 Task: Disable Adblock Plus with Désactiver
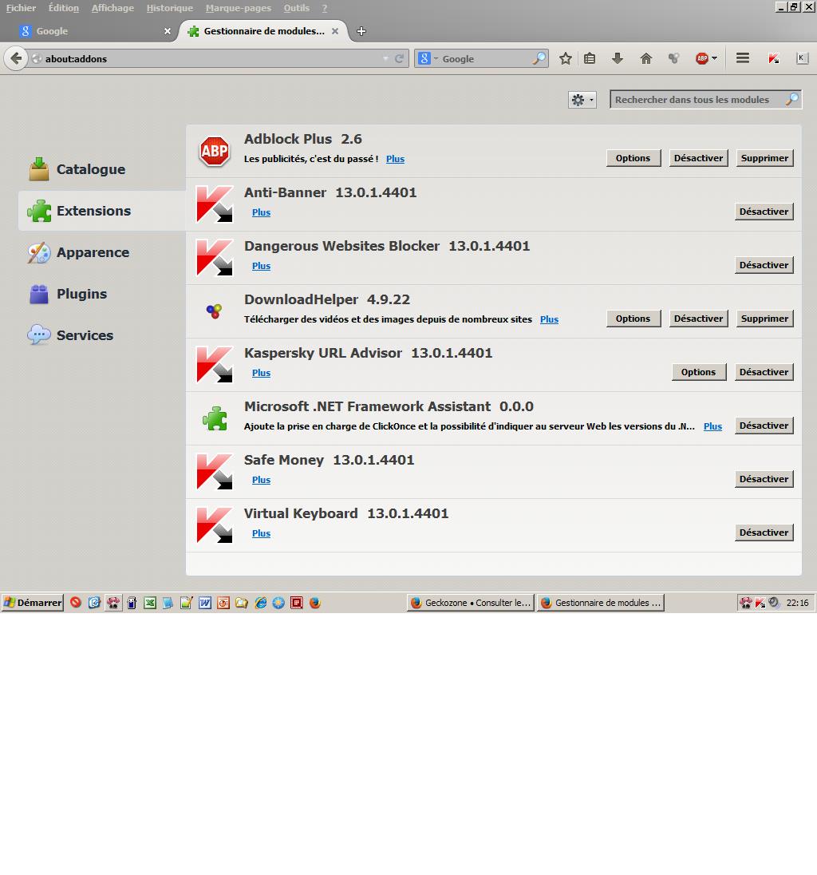coord(698,158)
